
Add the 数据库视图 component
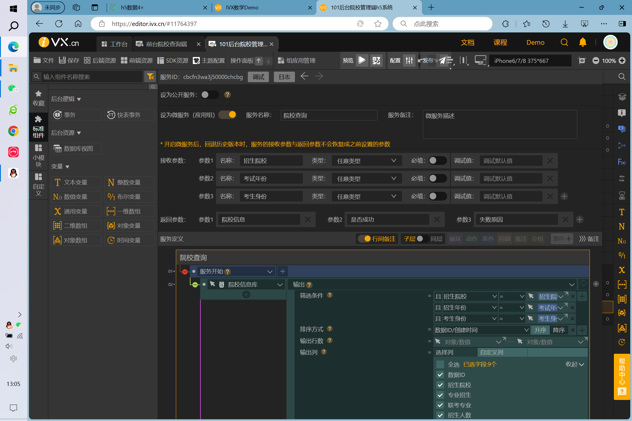[76, 149]
